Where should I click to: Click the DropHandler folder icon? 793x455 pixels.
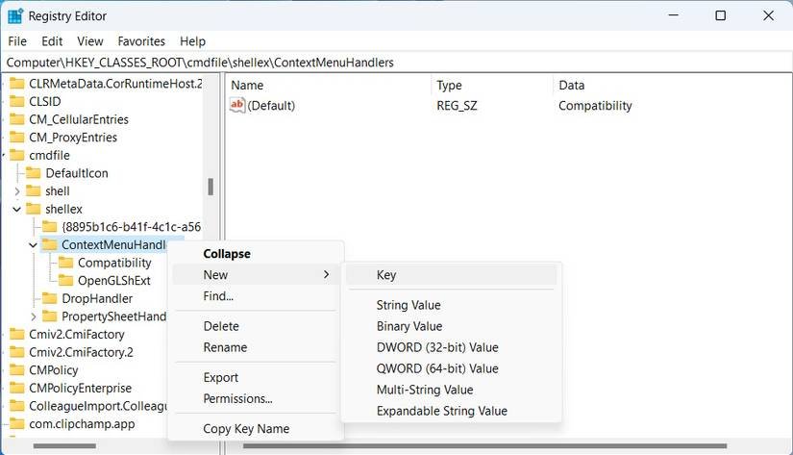click(x=49, y=299)
